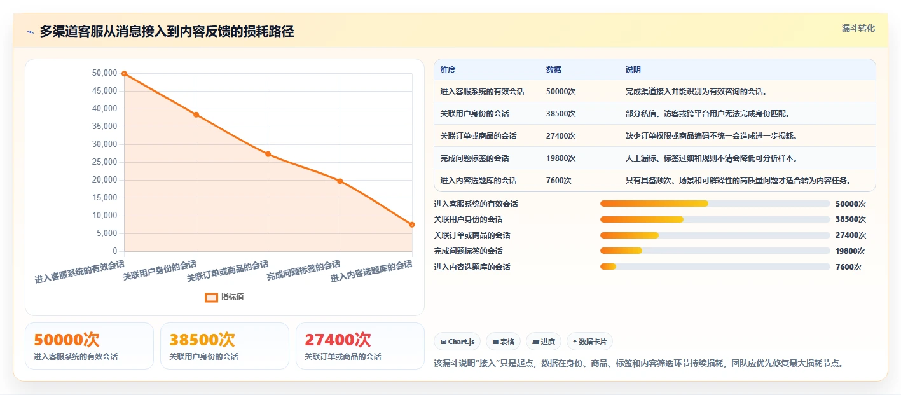Toggle the 指标值 legend label under the chart

coord(232,297)
